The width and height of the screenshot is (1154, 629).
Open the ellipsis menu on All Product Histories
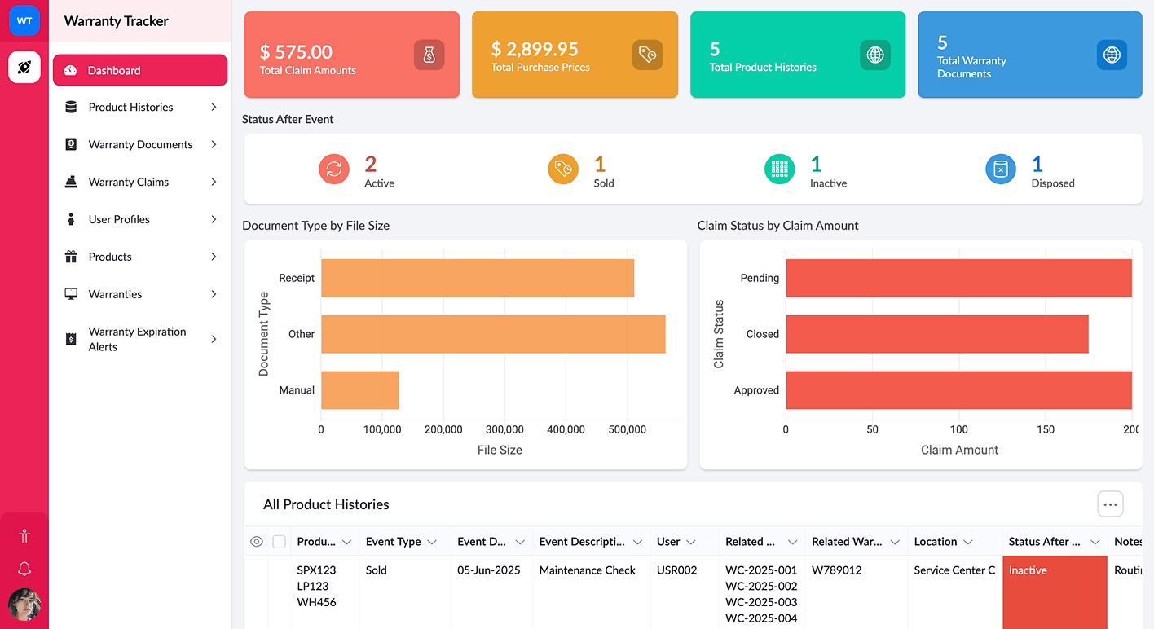coord(1110,504)
